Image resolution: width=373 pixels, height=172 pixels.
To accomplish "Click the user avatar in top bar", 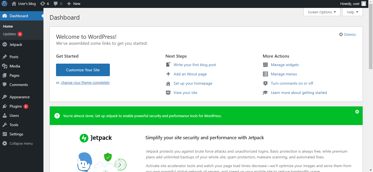I will pos(363,4).
